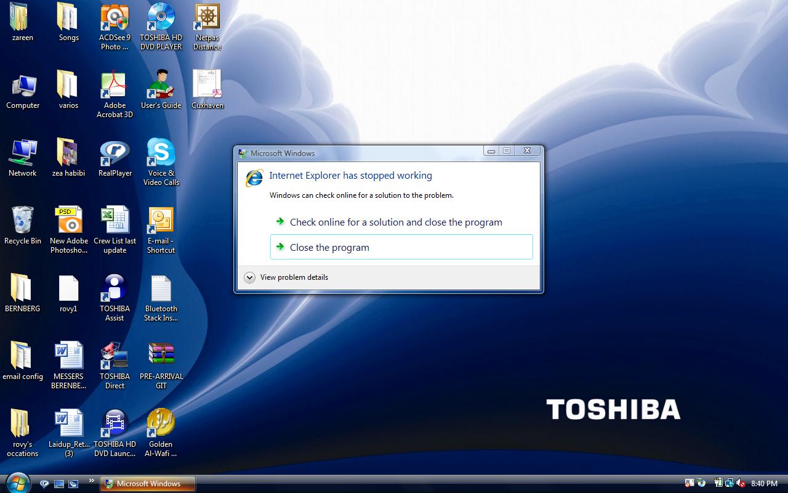Click Close the program option
788x493 pixels.
401,247
